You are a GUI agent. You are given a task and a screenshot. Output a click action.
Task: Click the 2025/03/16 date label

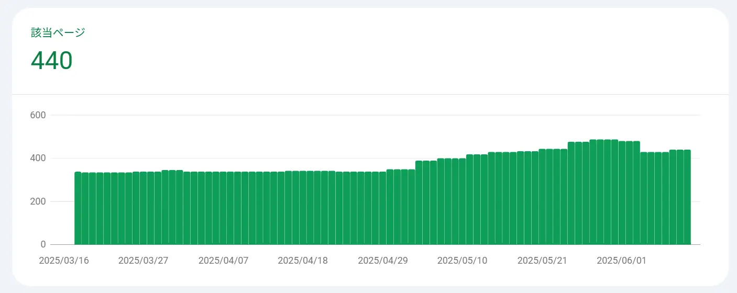[x=64, y=261]
